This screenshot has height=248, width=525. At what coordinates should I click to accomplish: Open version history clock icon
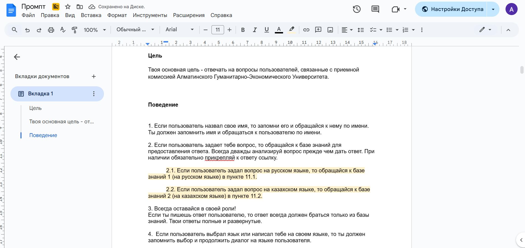pos(357,9)
